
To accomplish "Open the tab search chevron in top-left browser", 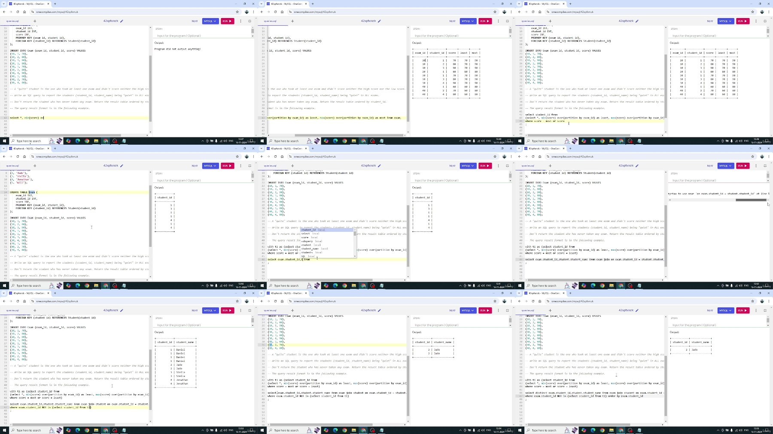I will click(x=4, y=4).
